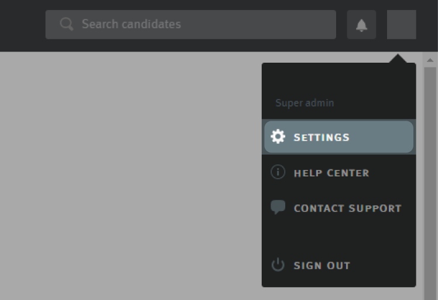The image size is (438, 300).
Task: Open the notifications bell
Action: point(361,25)
